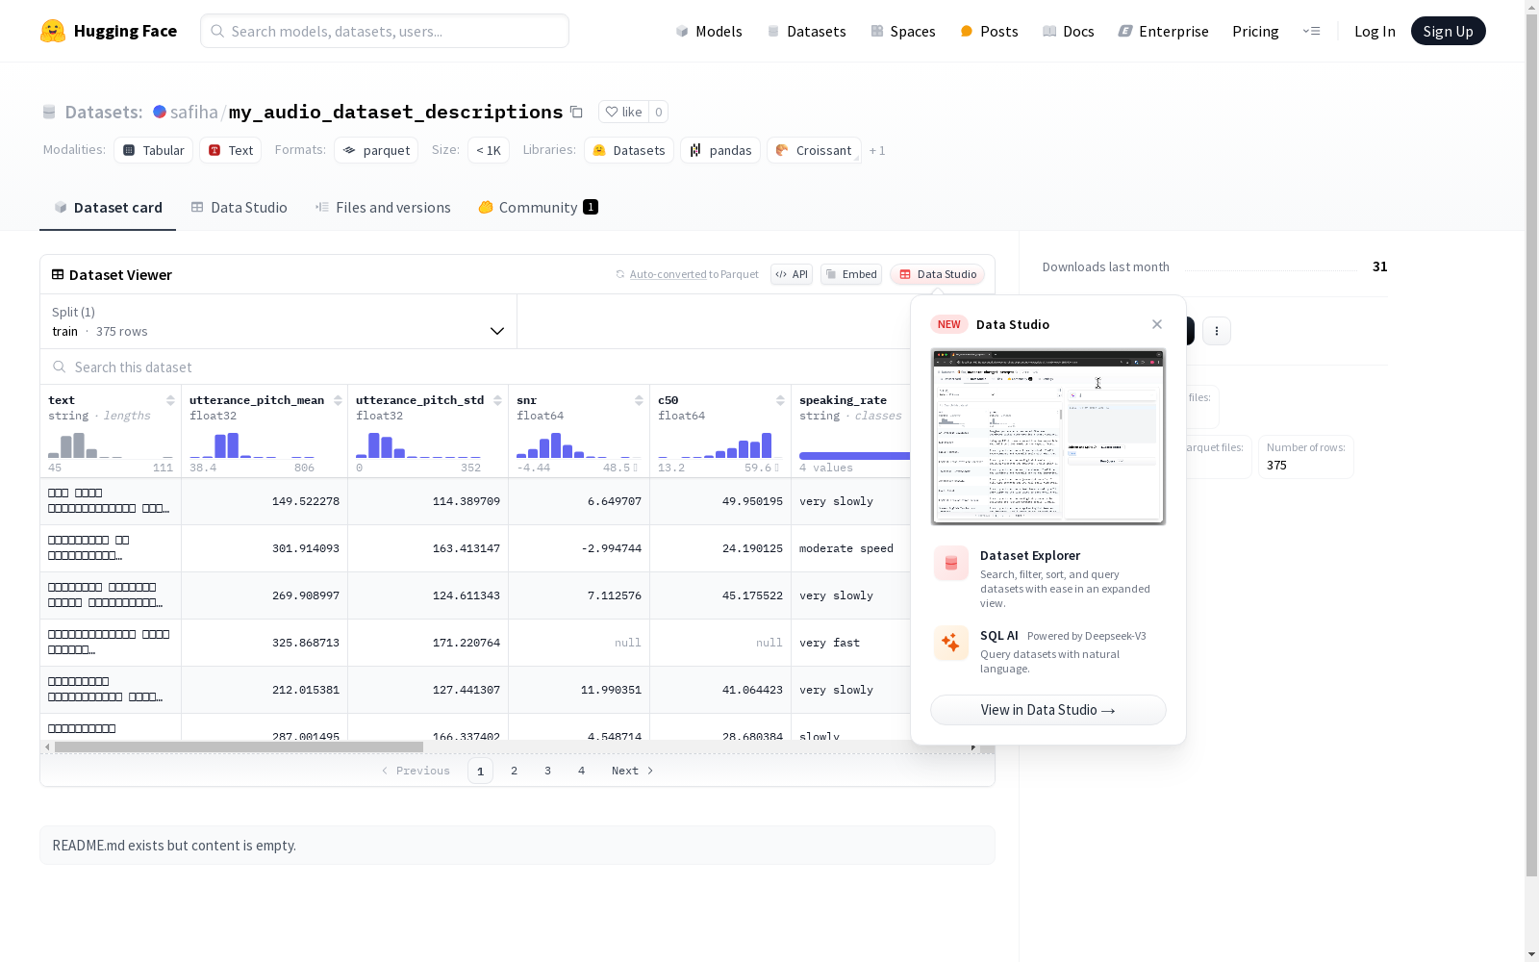Click Next page in pagination
The height and width of the screenshot is (962, 1539).
pyautogui.click(x=633, y=771)
